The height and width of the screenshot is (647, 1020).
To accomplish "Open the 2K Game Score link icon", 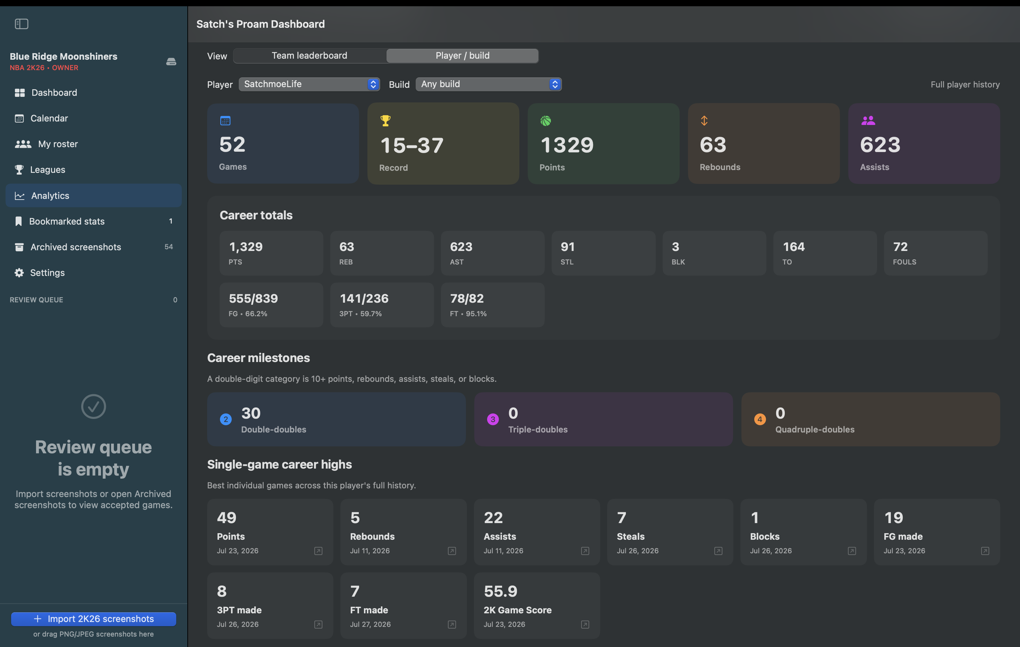I will (585, 624).
